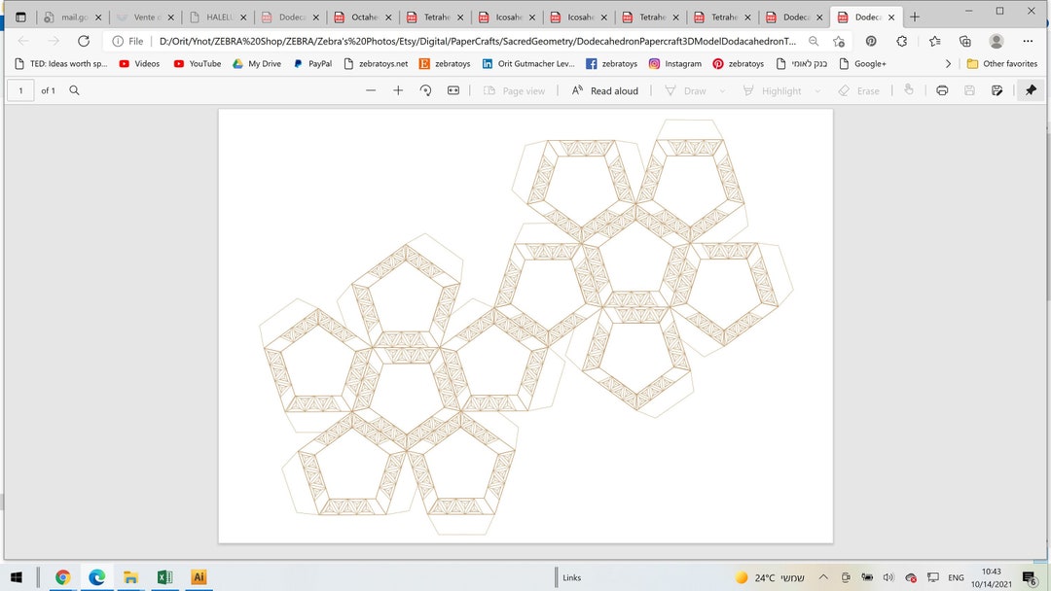The height and width of the screenshot is (591, 1051).
Task: Toggle the pin for the PDF toolbar
Action: [x=1030, y=90]
